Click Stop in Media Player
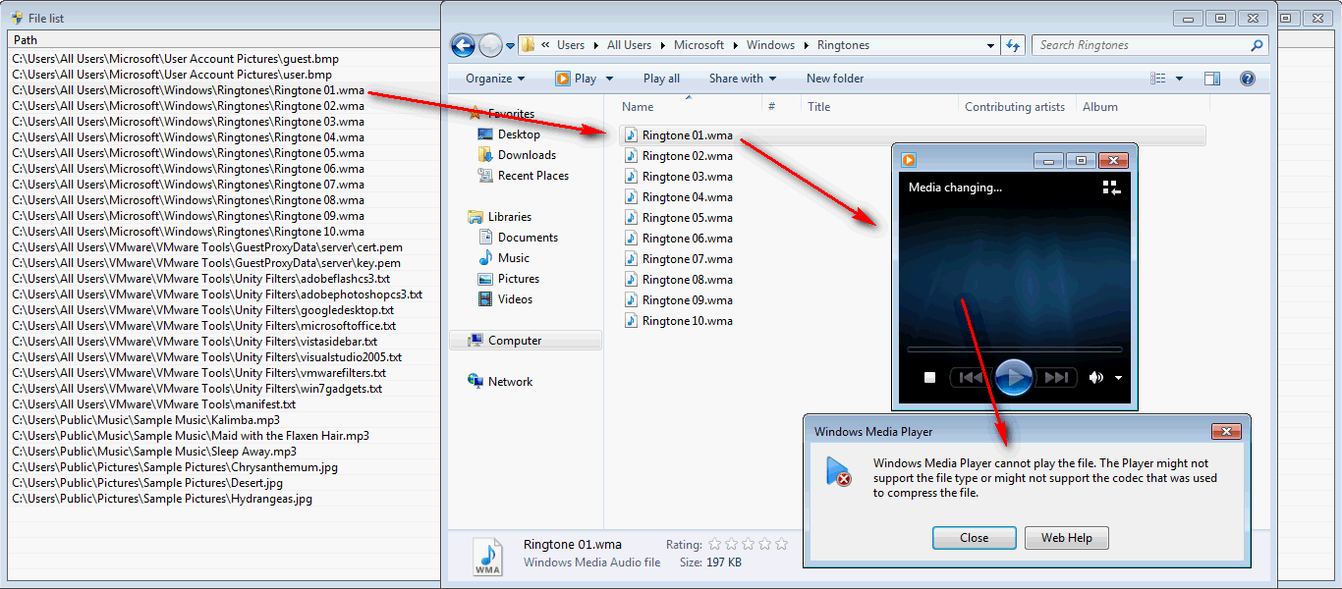 (x=929, y=378)
